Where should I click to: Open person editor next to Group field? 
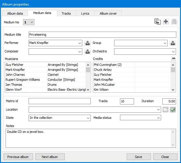click(173, 43)
